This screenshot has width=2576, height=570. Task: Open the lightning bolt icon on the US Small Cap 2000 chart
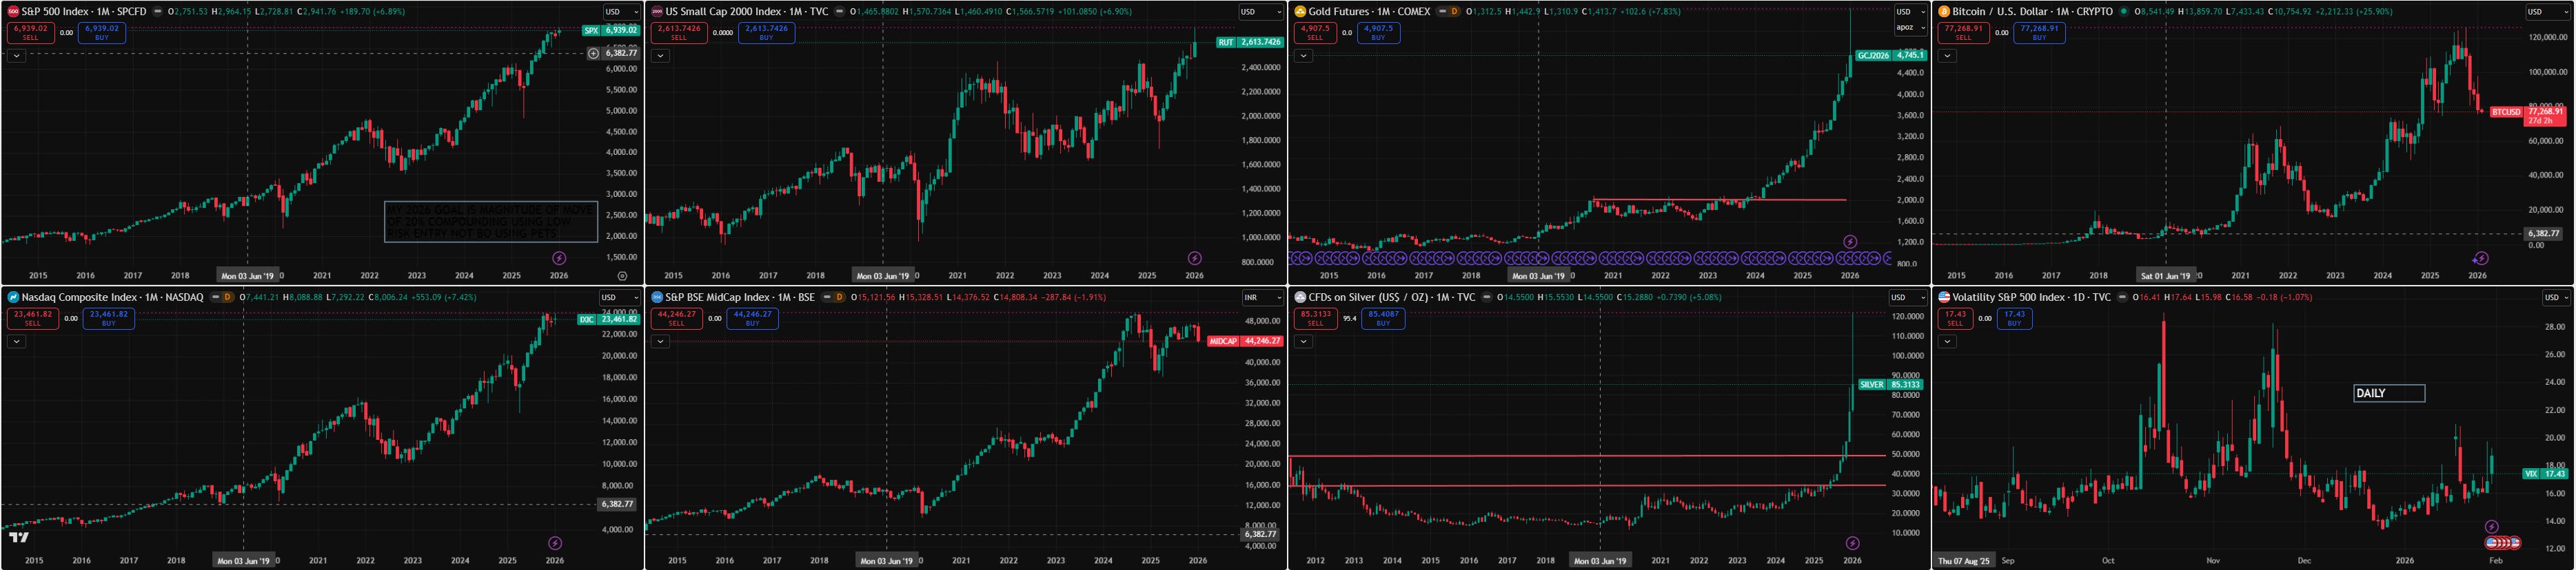point(1194,257)
